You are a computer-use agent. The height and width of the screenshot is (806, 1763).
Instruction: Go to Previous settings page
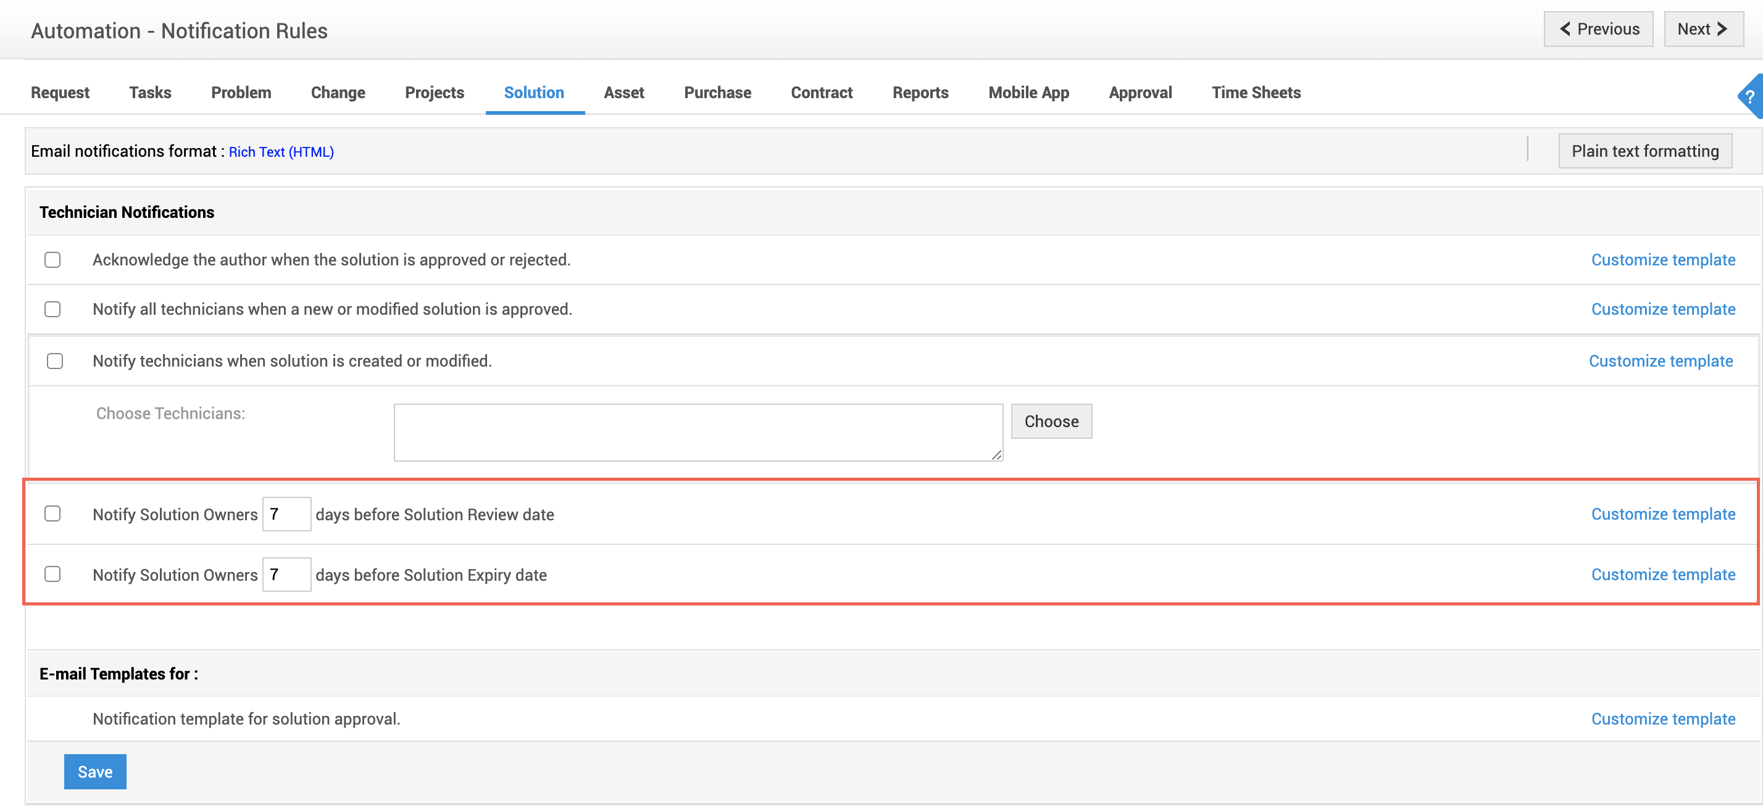tap(1598, 29)
